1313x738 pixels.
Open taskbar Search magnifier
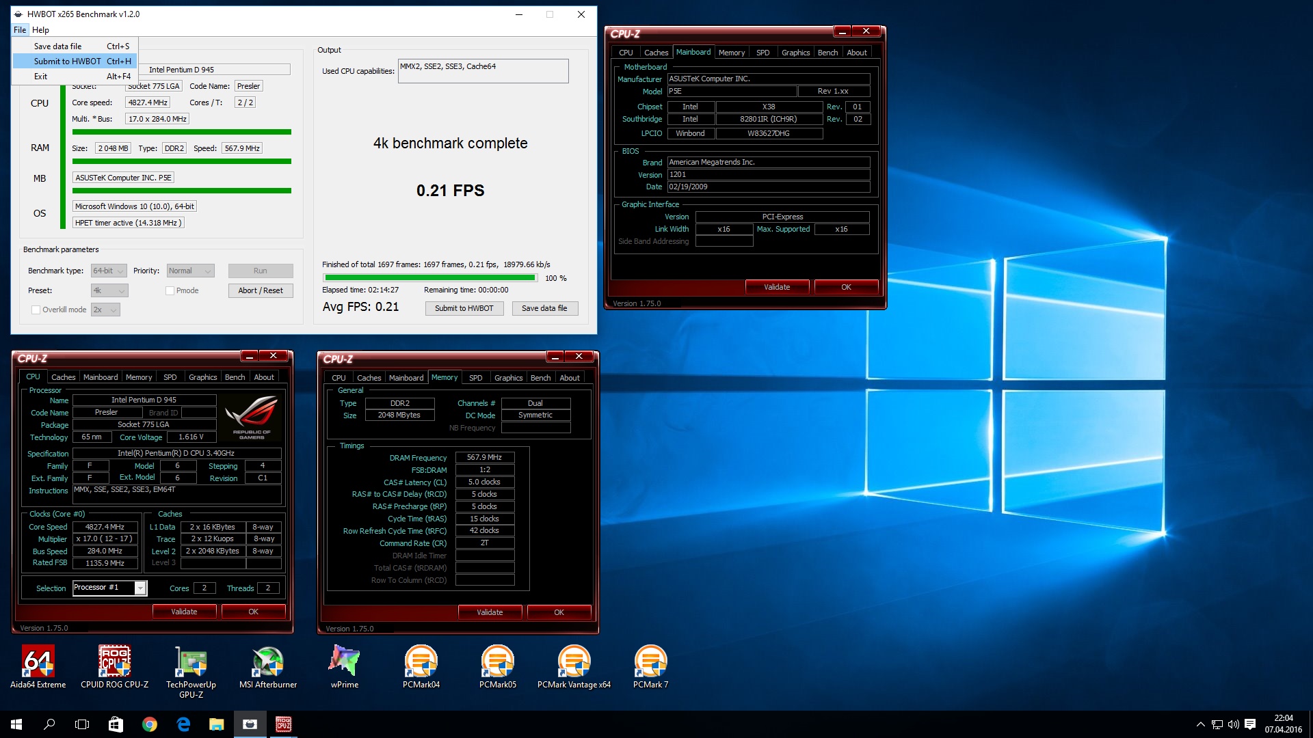tap(49, 724)
